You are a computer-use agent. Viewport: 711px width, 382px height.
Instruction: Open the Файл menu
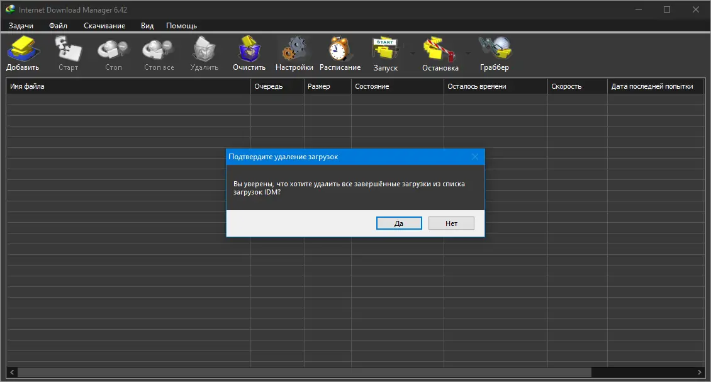point(58,26)
